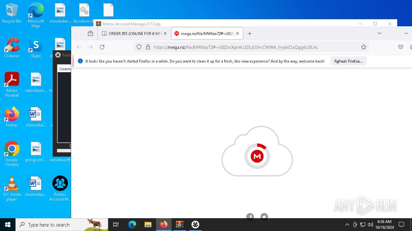Select the minutedee image file on the desktop

point(60,13)
